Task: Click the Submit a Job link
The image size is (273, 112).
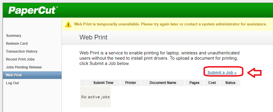Action: (222, 73)
